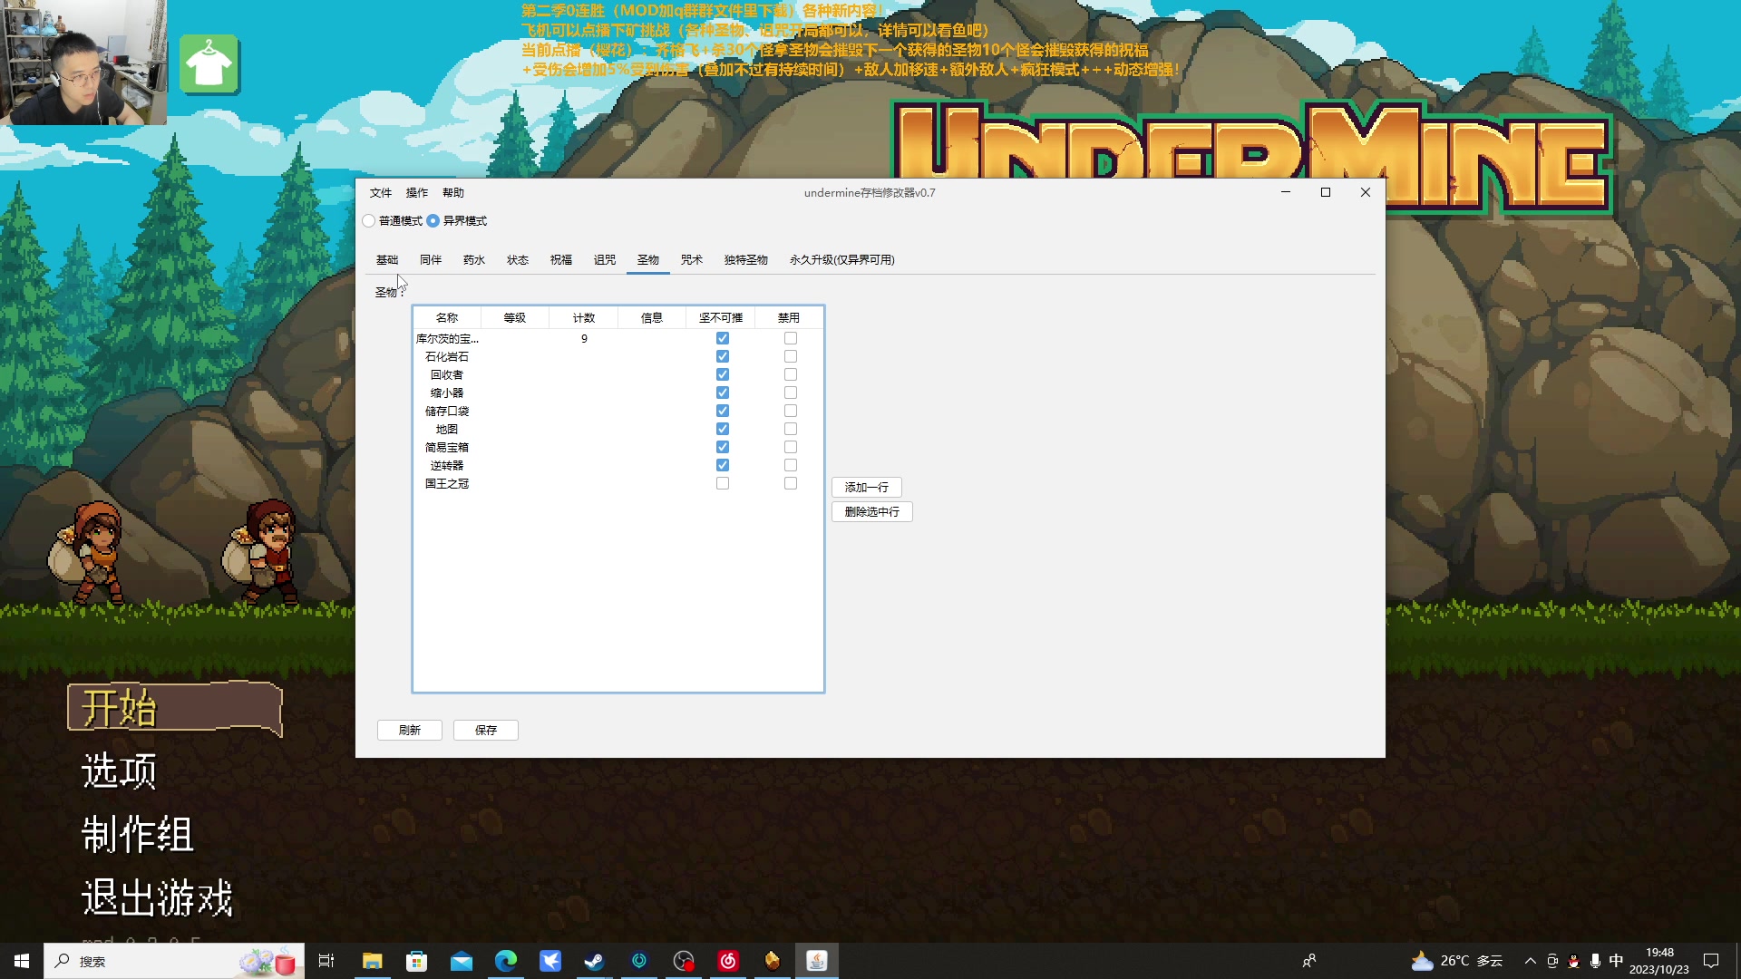The height and width of the screenshot is (979, 1741).
Task: Open Task View on the taskbar
Action: (326, 961)
